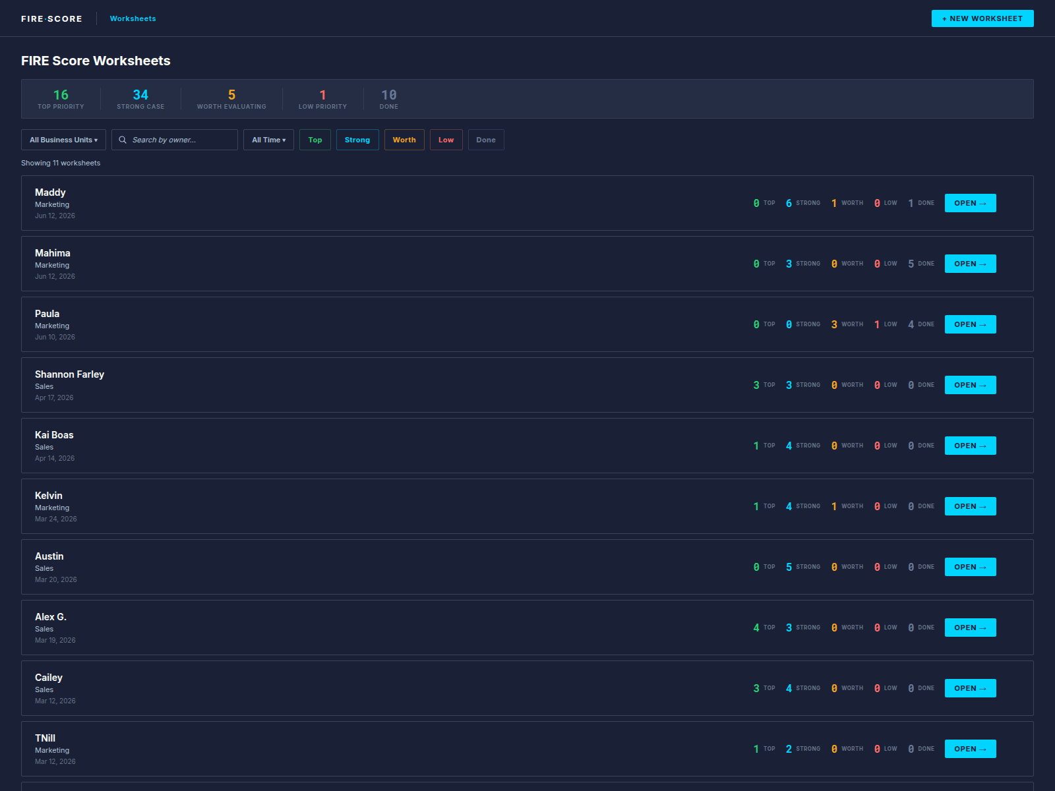Open Austin's worksheet

(x=971, y=567)
